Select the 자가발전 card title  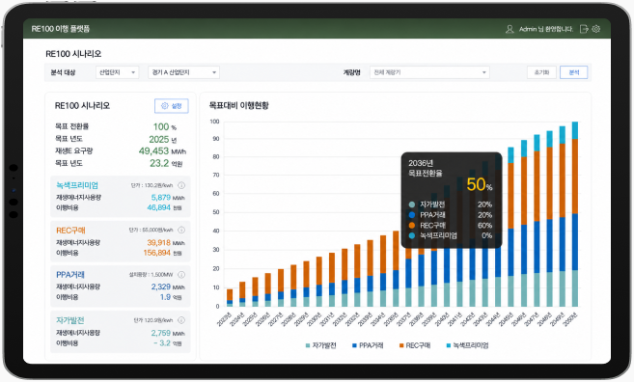point(69,320)
